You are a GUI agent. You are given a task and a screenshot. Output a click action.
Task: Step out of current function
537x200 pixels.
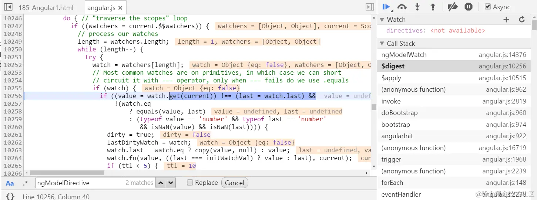tap(433, 7)
